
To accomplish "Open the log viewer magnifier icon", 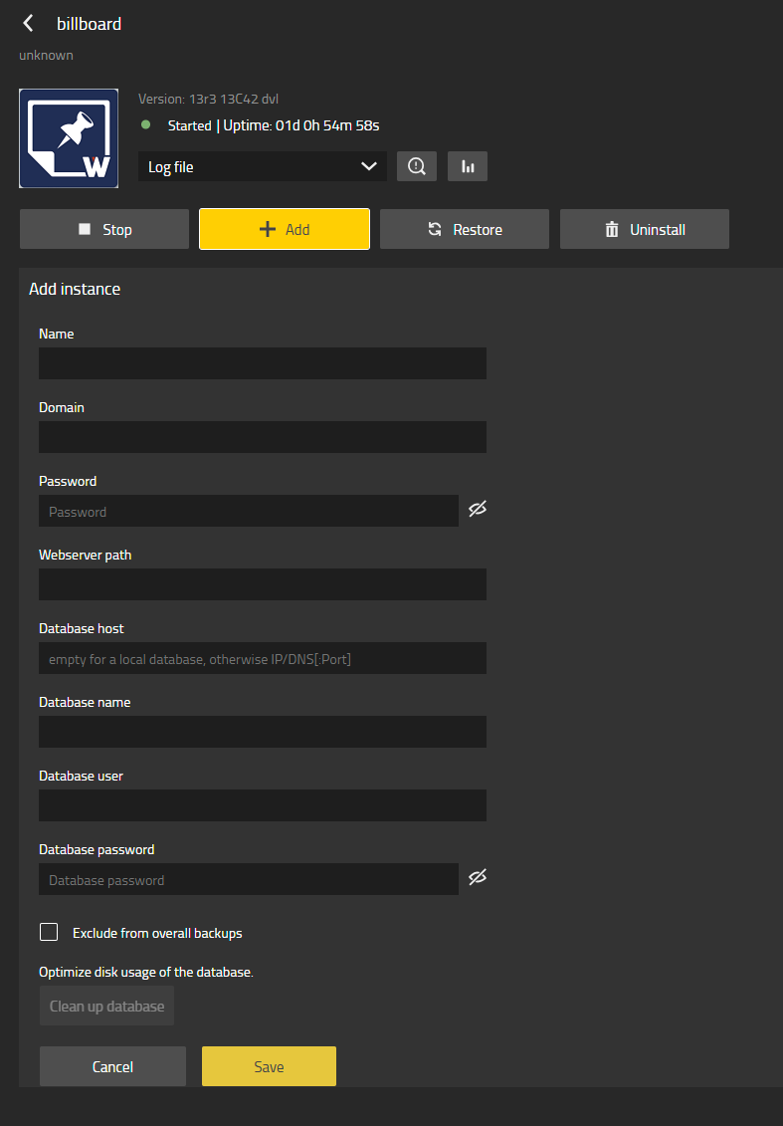I will (417, 166).
